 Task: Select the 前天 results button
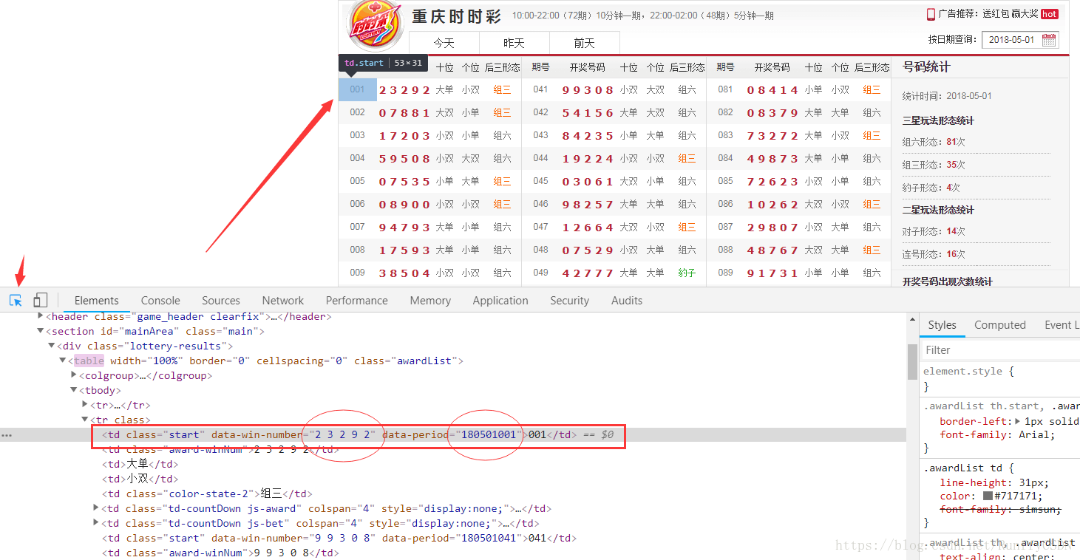(x=584, y=43)
